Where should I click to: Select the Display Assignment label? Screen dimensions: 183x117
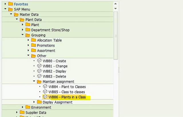coord(57,102)
